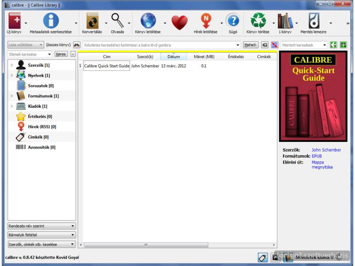Sort by the Címkék column header

pyautogui.click(x=264, y=57)
